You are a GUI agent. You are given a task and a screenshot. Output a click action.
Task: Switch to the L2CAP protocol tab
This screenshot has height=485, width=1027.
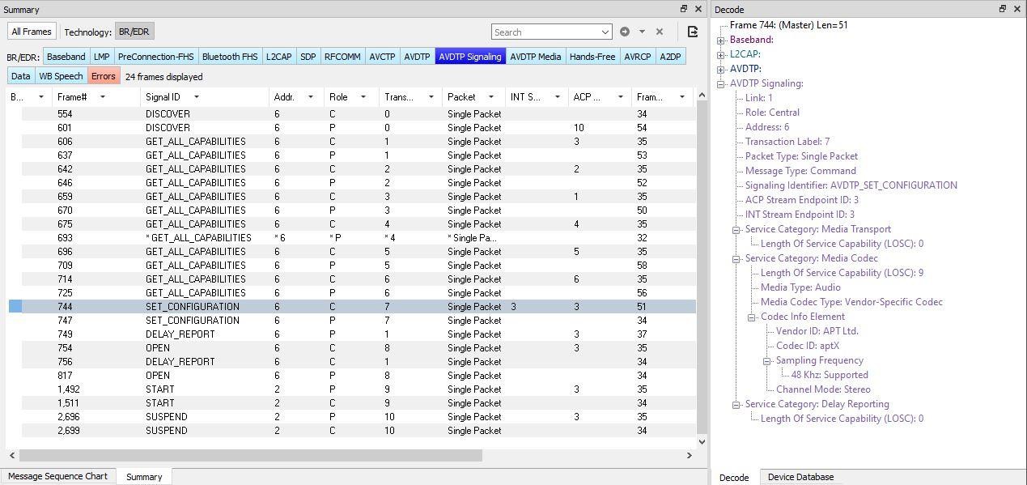point(278,57)
